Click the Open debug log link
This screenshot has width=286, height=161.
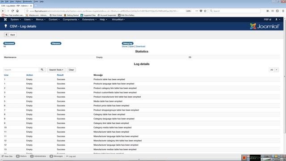coord(131,47)
